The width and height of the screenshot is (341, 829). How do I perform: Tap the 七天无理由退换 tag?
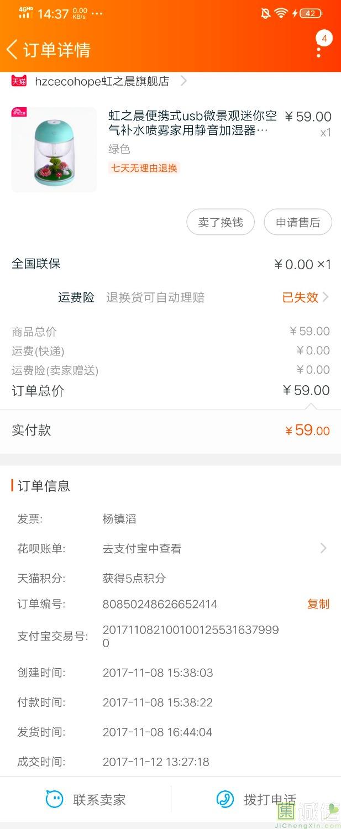pos(144,168)
